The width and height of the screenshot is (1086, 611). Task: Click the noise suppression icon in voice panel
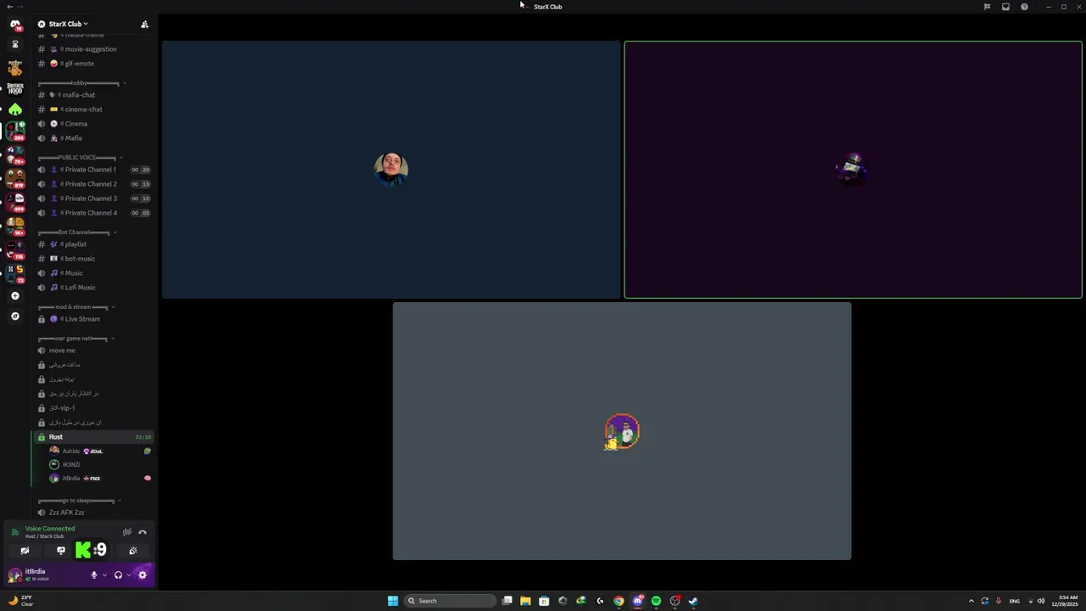pyautogui.click(x=127, y=532)
